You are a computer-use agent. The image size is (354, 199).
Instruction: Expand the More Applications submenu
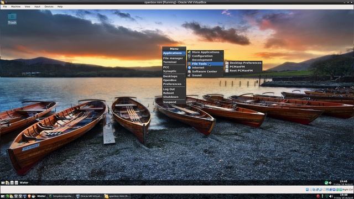coord(205,52)
